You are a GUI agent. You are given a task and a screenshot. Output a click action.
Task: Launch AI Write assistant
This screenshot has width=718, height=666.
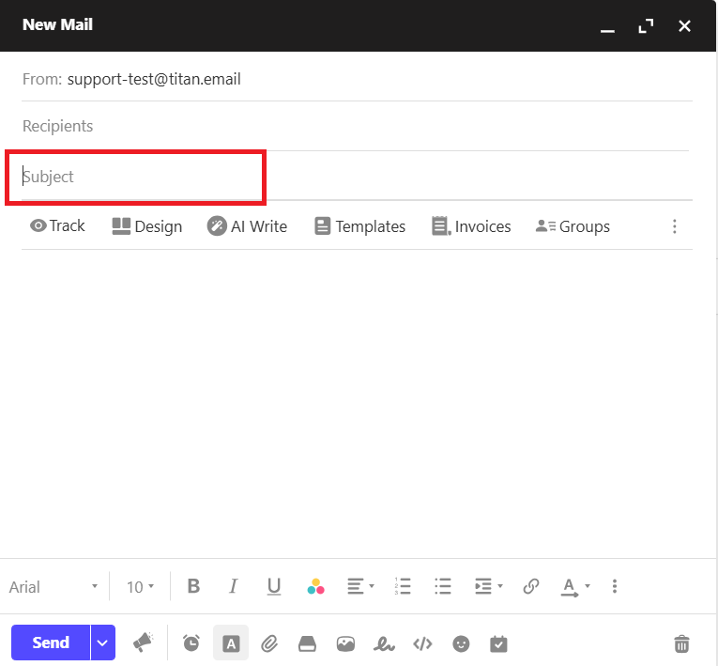tap(247, 226)
